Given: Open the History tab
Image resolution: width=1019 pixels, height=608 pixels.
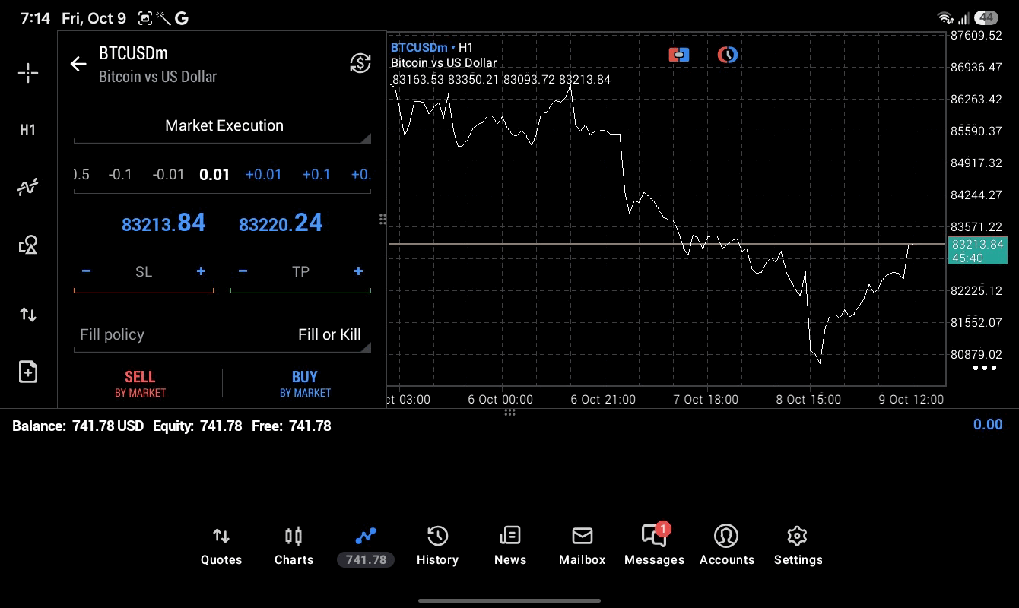Looking at the screenshot, I should [437, 546].
